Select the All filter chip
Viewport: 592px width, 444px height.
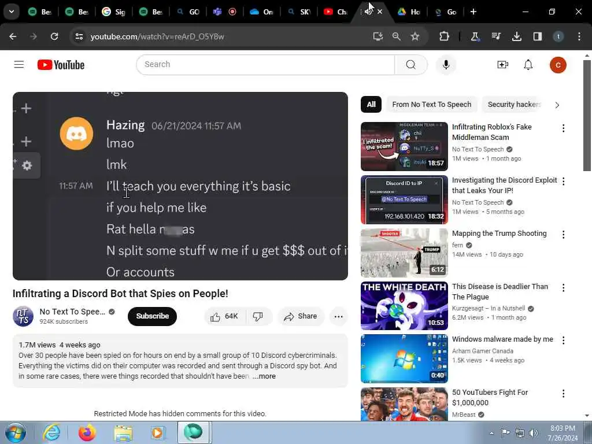(371, 105)
